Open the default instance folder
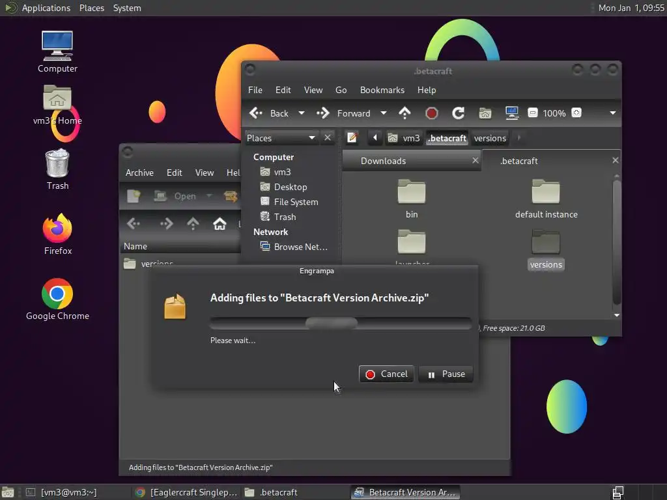Viewport: 667px width, 500px height. pos(546,199)
